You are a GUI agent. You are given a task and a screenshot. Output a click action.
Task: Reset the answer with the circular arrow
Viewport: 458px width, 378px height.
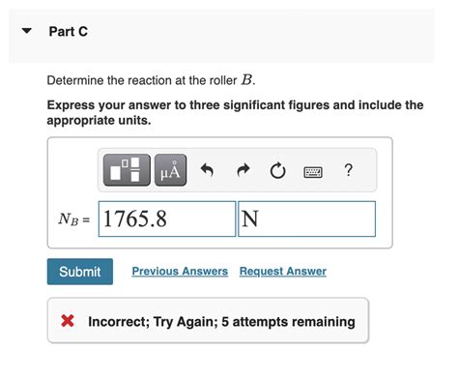coord(278,170)
